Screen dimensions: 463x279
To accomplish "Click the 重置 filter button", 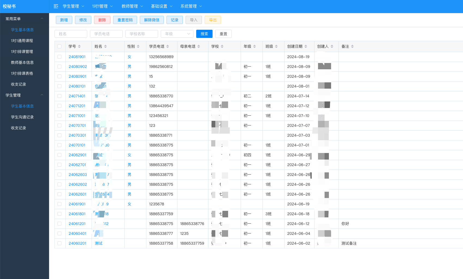I will point(223,34).
